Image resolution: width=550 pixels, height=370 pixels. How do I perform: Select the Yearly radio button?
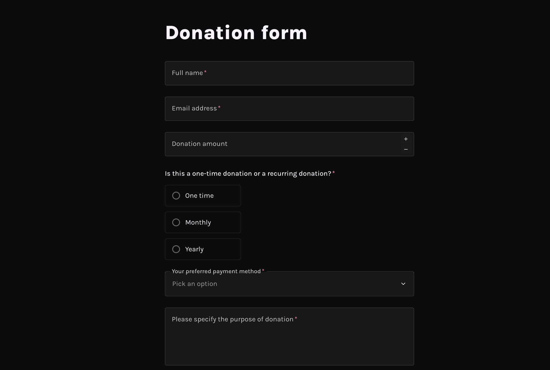click(176, 249)
